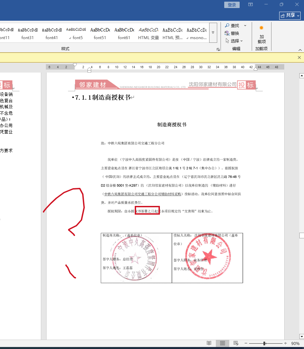304x349 pixels.
Task: Open the 90% zoom level dialog
Action: point(295,343)
